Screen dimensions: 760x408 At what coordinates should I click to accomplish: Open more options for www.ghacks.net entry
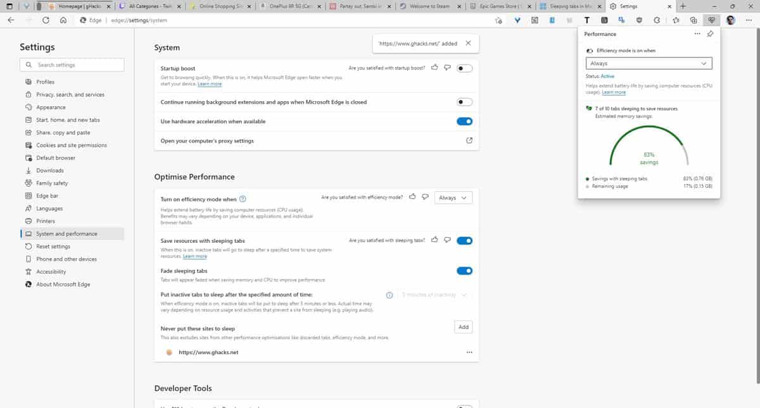(469, 352)
